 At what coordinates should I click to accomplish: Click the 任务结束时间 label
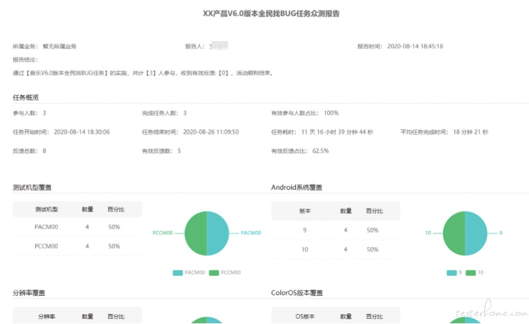[160, 132]
